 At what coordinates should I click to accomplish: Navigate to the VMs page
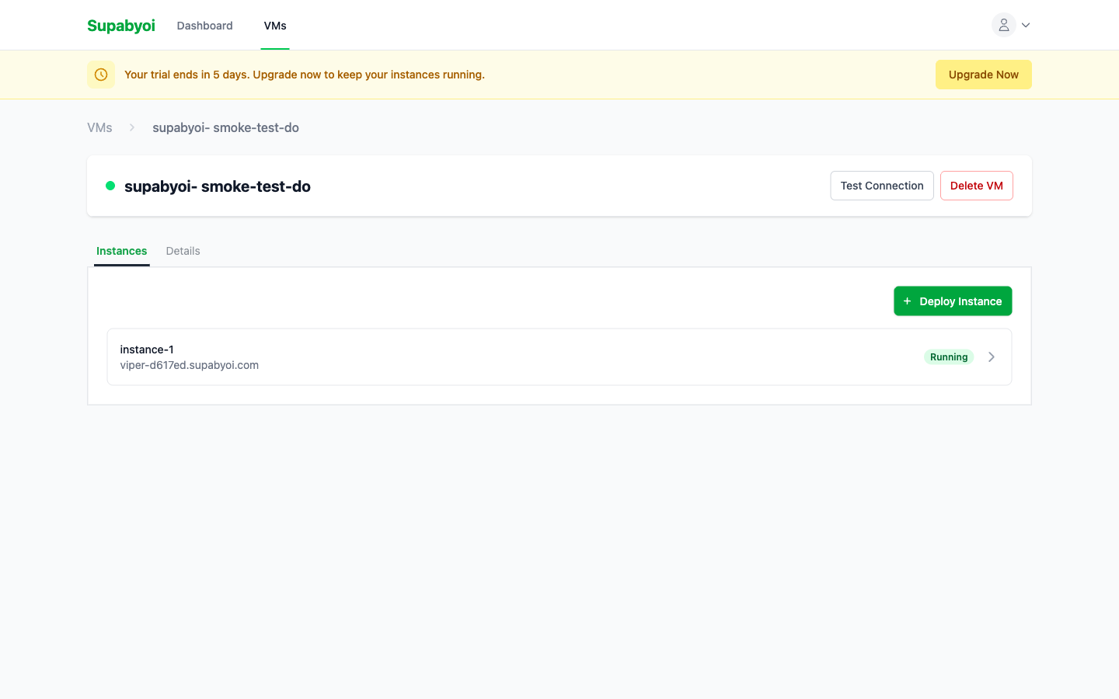point(274,25)
